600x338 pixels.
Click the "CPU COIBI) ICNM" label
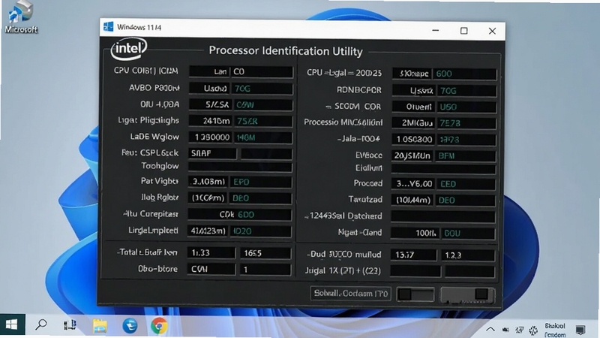click(145, 71)
